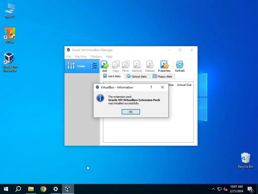Click the Add disk toolbar icon
This screenshot has width=258, height=194.
point(105,66)
